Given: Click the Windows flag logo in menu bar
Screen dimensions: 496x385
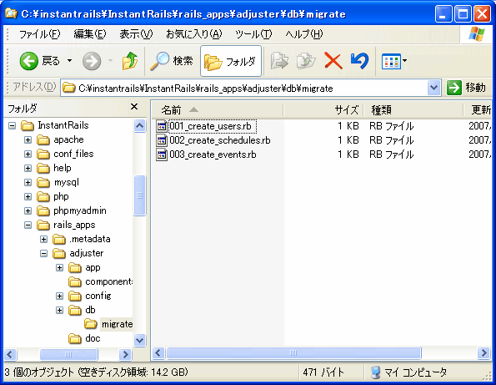Looking at the screenshot, I should 477,34.
